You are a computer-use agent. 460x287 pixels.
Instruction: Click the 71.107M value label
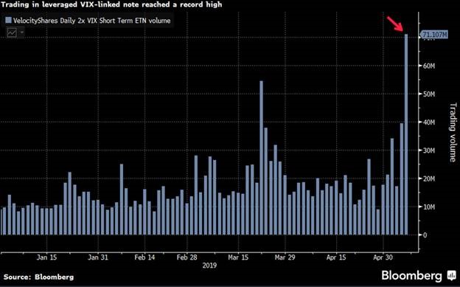click(434, 35)
